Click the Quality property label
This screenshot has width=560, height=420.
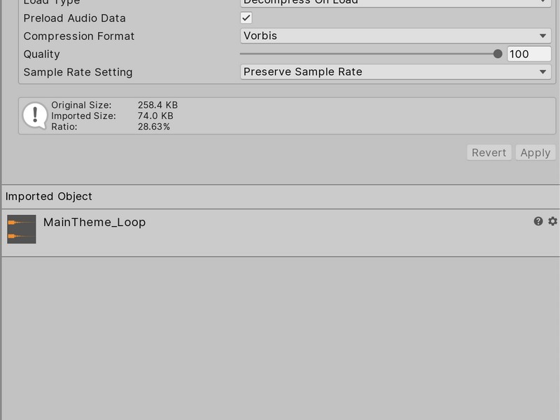click(x=42, y=54)
